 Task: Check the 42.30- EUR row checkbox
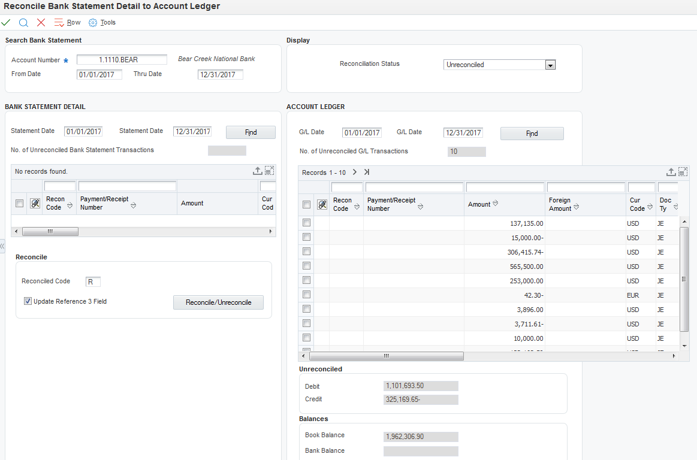(x=306, y=295)
